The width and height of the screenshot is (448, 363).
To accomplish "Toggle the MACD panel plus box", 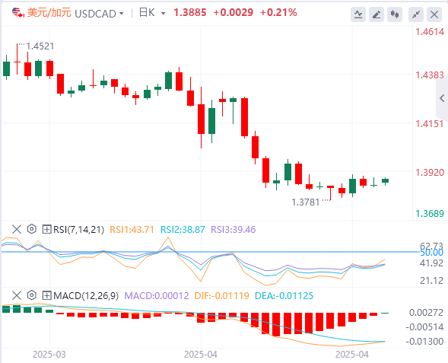I will (x=46, y=295).
